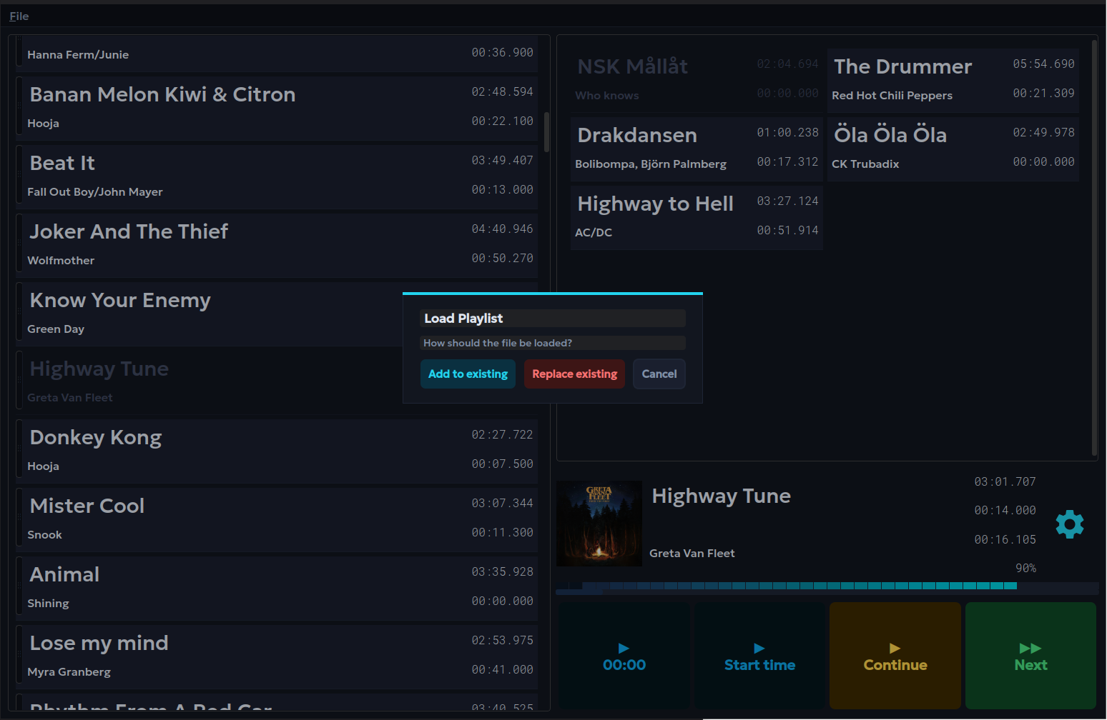Click the 00:22.100 start time of Banan Melon
The height and width of the screenshot is (720, 1107).
(x=502, y=121)
